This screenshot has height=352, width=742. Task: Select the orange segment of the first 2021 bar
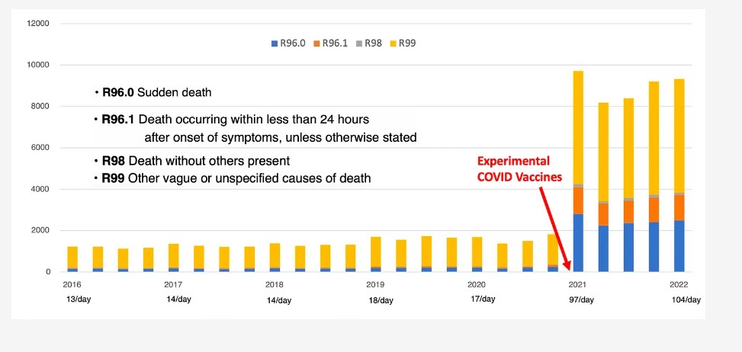pyautogui.click(x=578, y=200)
